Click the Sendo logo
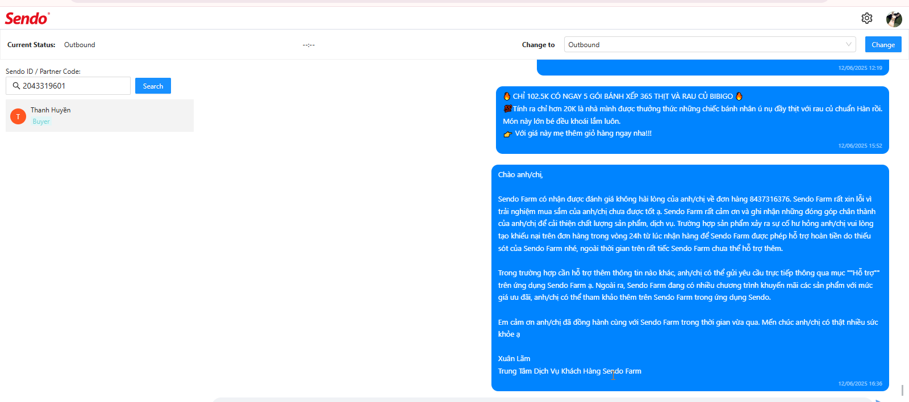The height and width of the screenshot is (402, 909). pyautogui.click(x=27, y=19)
